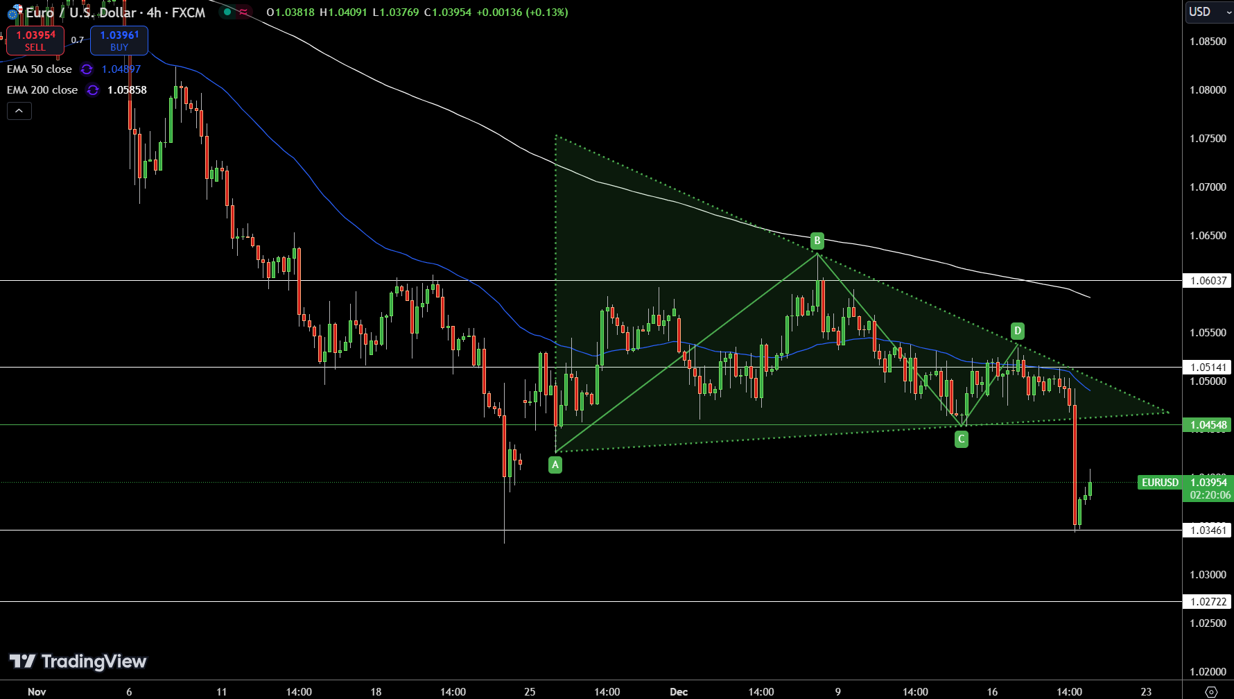Select pattern point label D

click(1017, 331)
